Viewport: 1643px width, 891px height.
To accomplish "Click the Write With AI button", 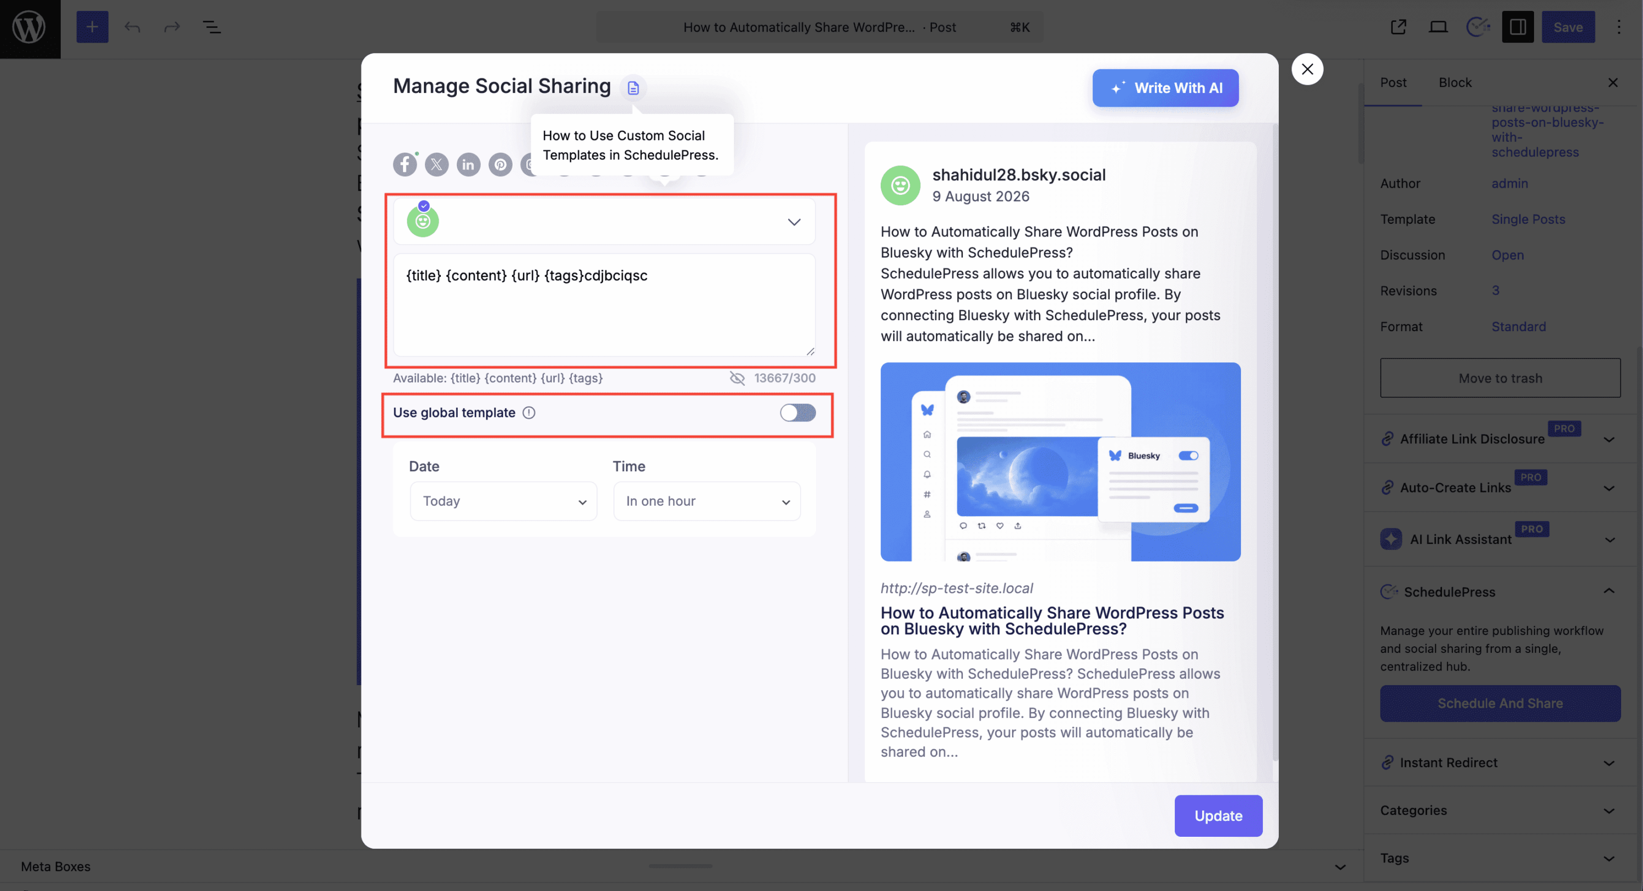I will click(x=1165, y=88).
